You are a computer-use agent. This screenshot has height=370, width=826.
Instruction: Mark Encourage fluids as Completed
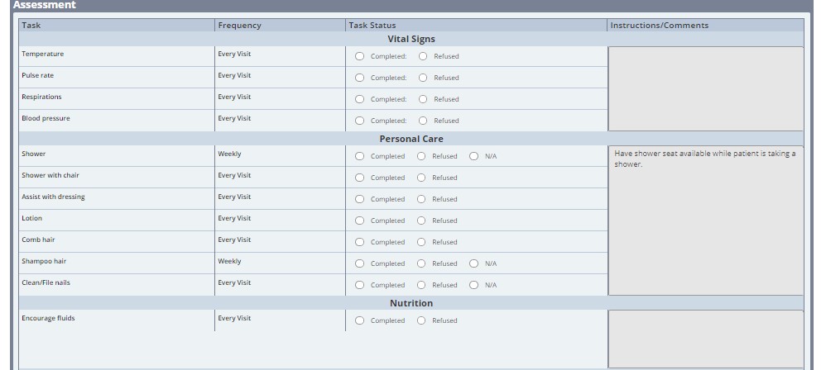click(x=359, y=320)
